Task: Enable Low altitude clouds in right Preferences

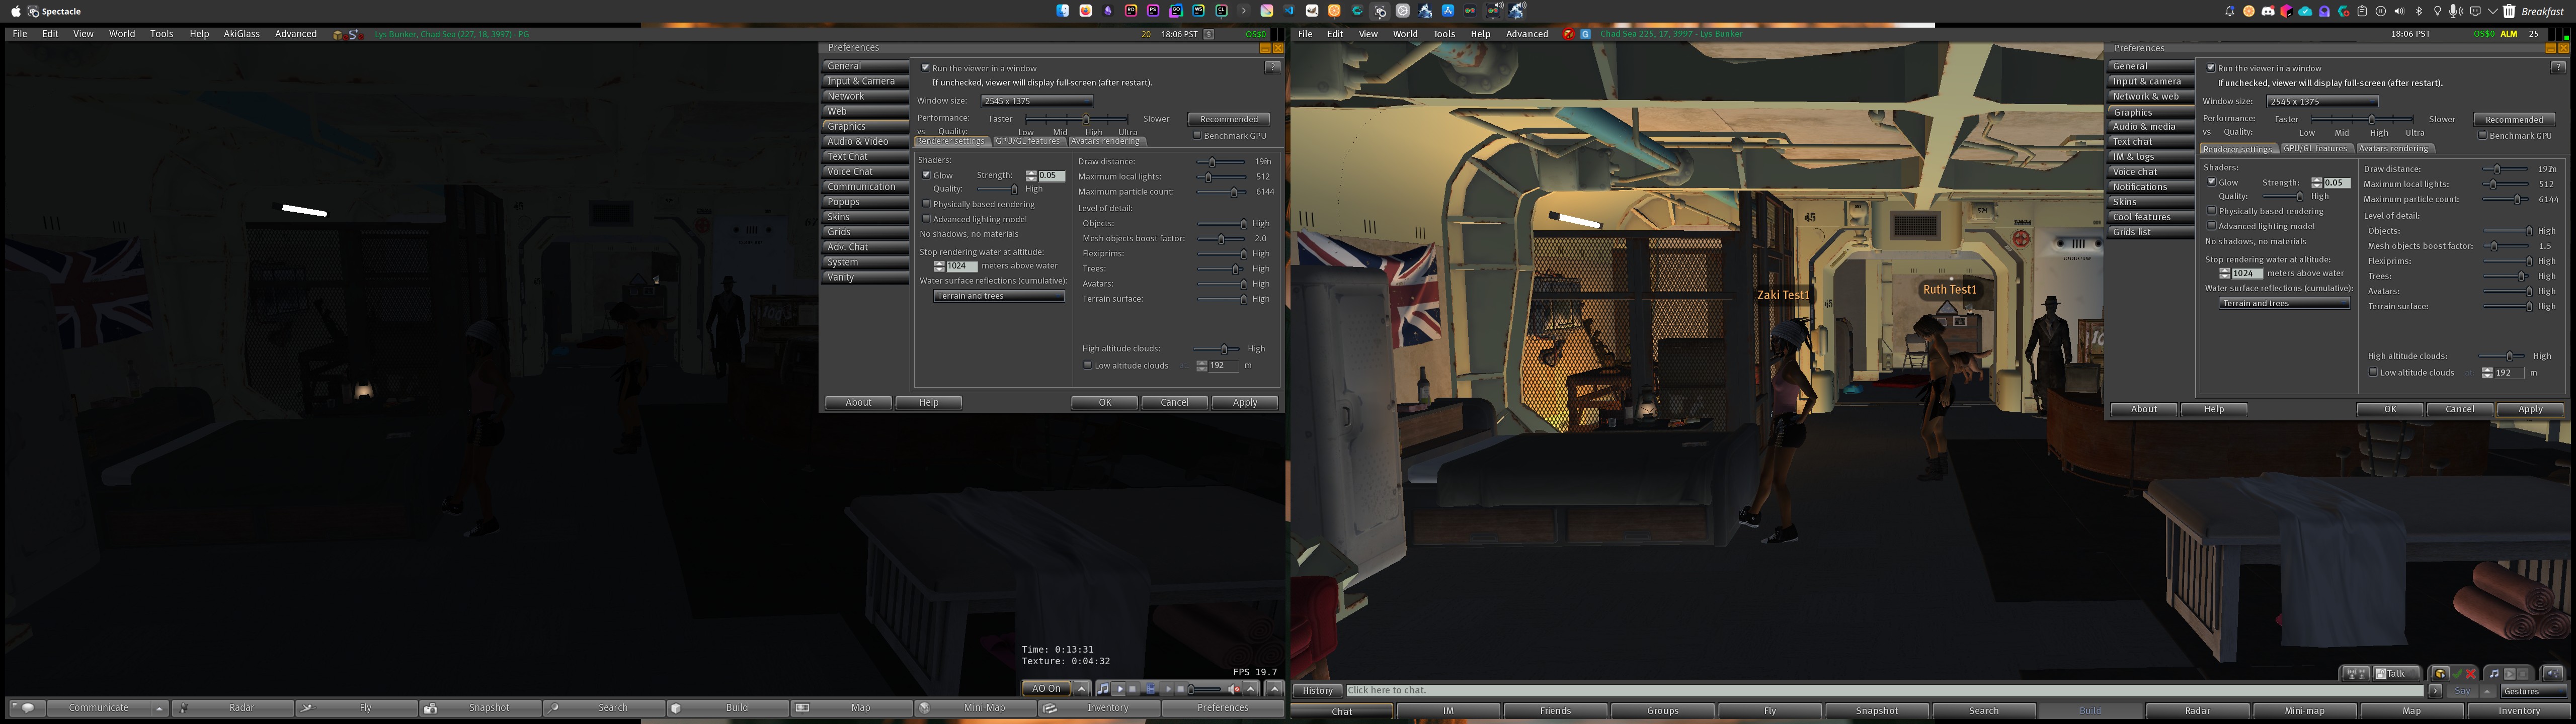Action: 2373,372
